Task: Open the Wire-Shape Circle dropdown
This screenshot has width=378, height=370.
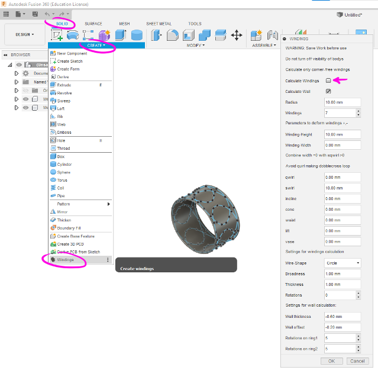Action: pos(343,263)
